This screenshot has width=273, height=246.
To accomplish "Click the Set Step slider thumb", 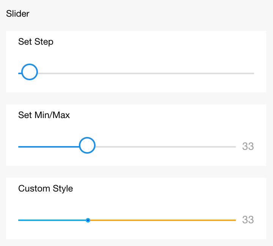I will click(29, 72).
